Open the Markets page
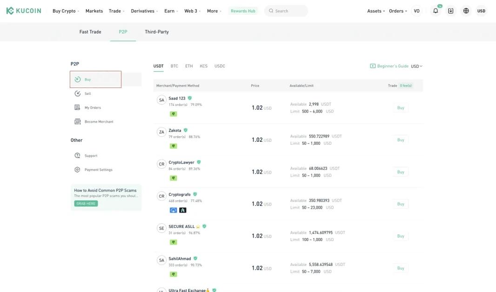 94,11
